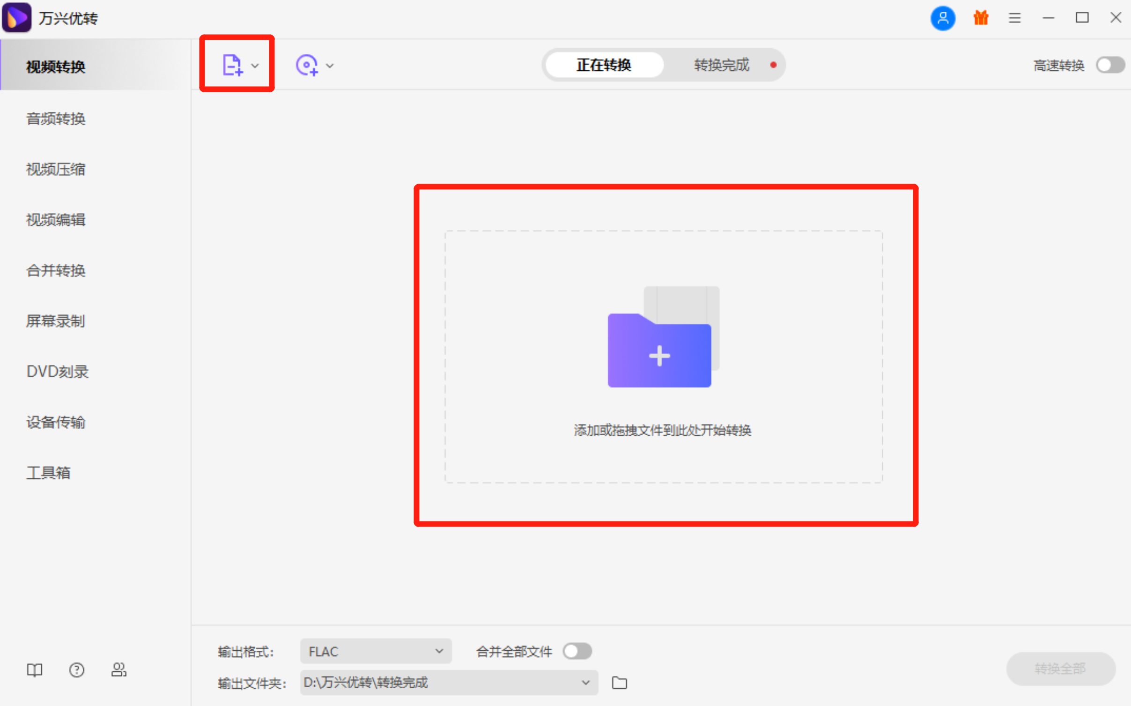
Task: Open the FLAC output format dropdown
Action: (x=375, y=651)
